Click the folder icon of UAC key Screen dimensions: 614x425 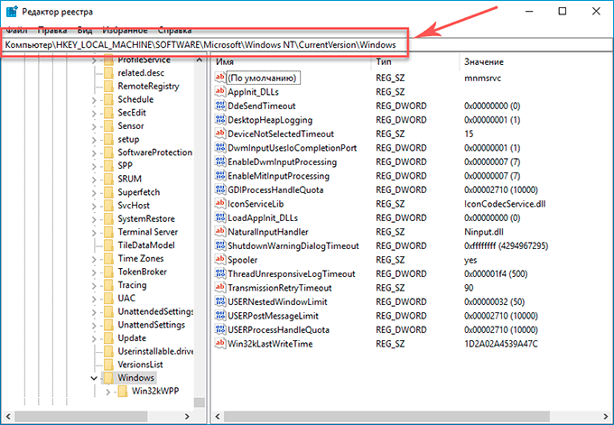(108, 298)
